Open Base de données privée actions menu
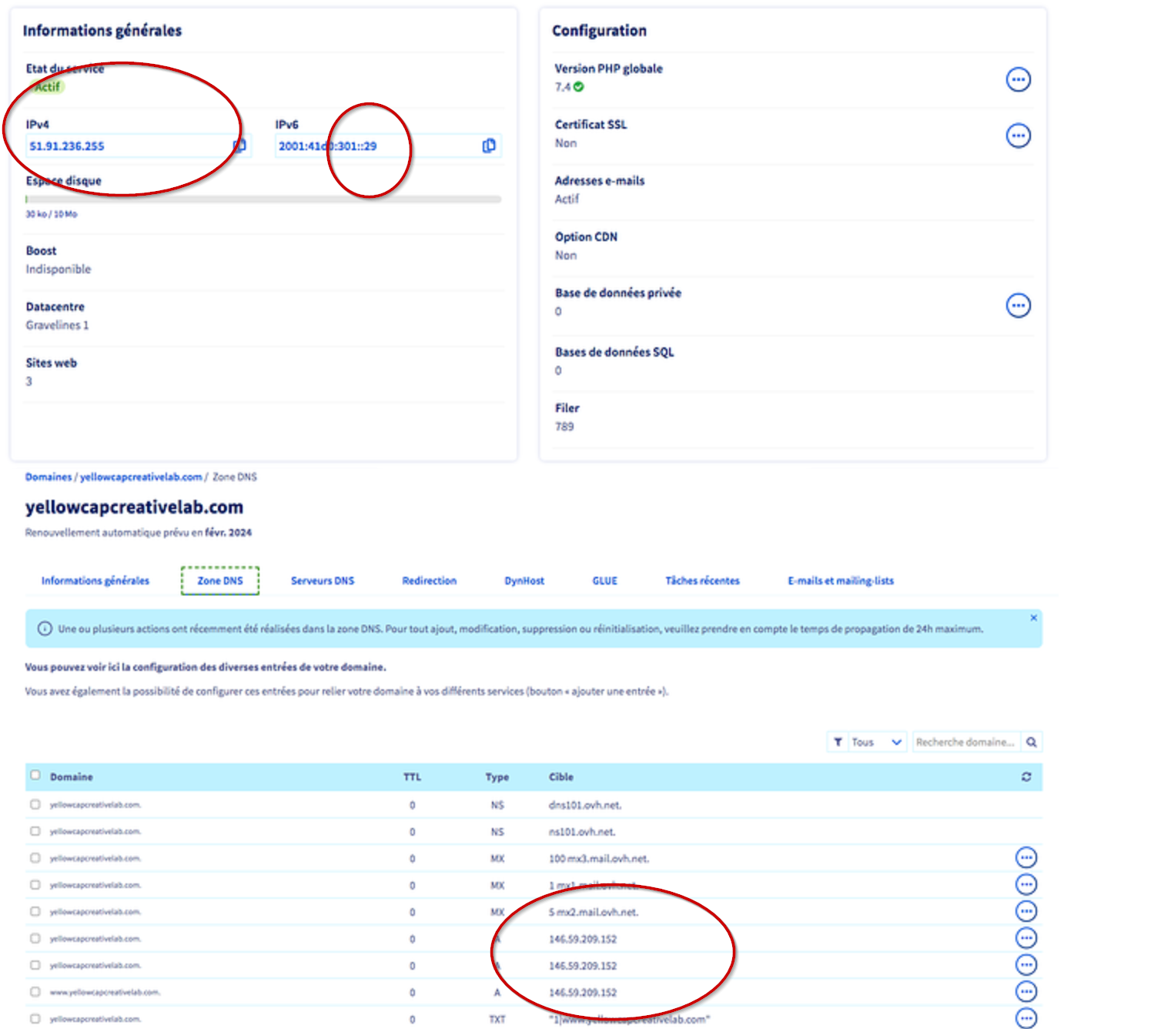 click(x=1018, y=306)
